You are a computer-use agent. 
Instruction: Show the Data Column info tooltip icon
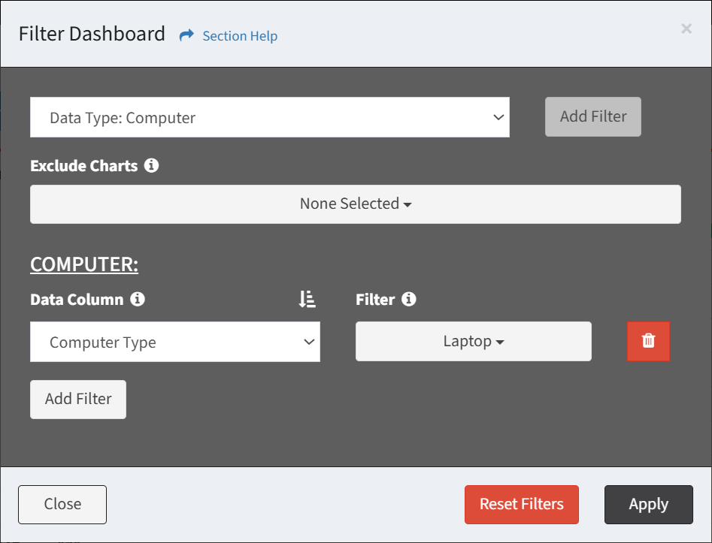tap(138, 299)
